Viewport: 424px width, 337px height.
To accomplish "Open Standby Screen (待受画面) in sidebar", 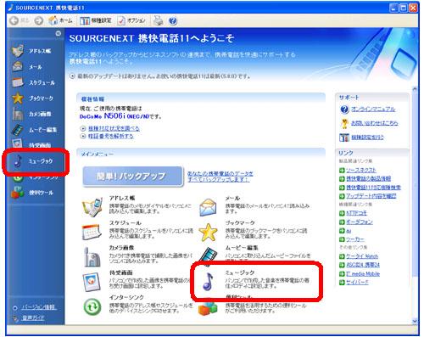I will (x=31, y=144).
